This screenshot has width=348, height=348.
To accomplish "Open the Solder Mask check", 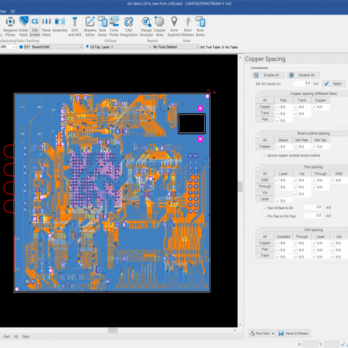I will (x=23, y=27).
